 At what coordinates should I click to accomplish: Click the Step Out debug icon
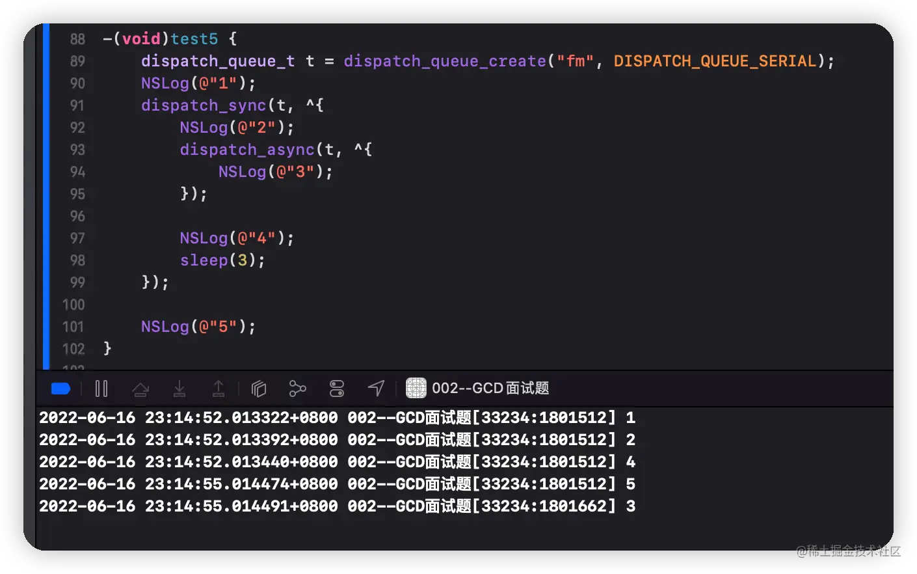pos(219,389)
